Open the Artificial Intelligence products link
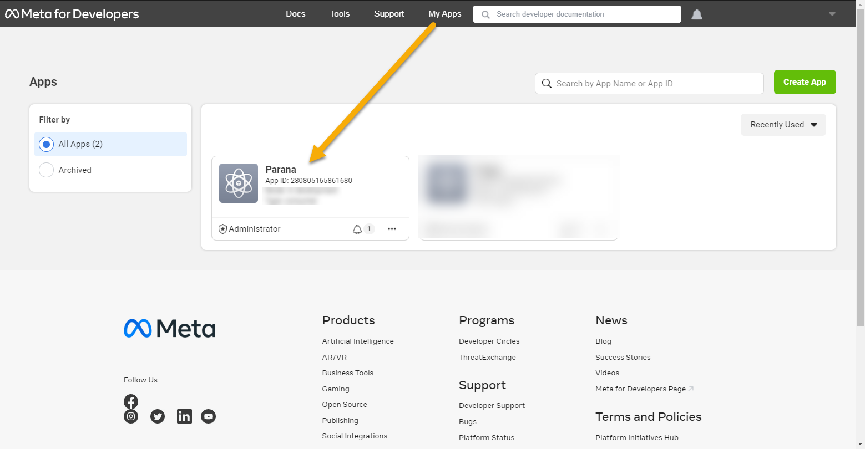The height and width of the screenshot is (449, 865). click(358, 341)
